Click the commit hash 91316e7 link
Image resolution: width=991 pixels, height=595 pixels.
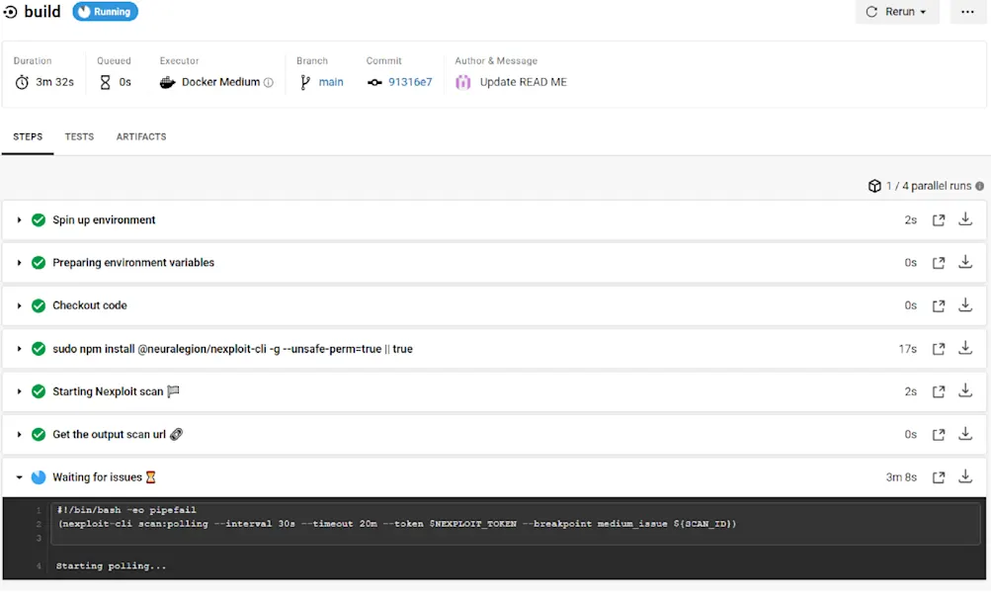409,82
